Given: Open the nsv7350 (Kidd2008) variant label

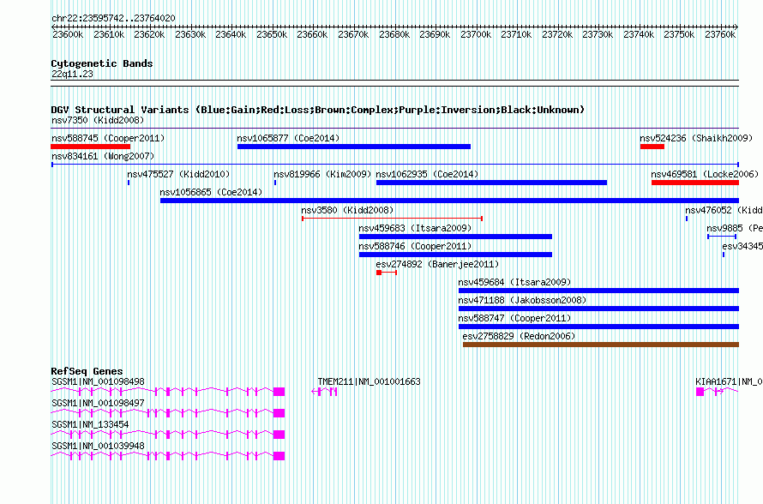Looking at the screenshot, I should click(98, 120).
